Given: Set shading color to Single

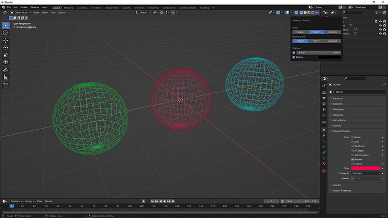Looking at the screenshot, I should (x=300, y=32).
